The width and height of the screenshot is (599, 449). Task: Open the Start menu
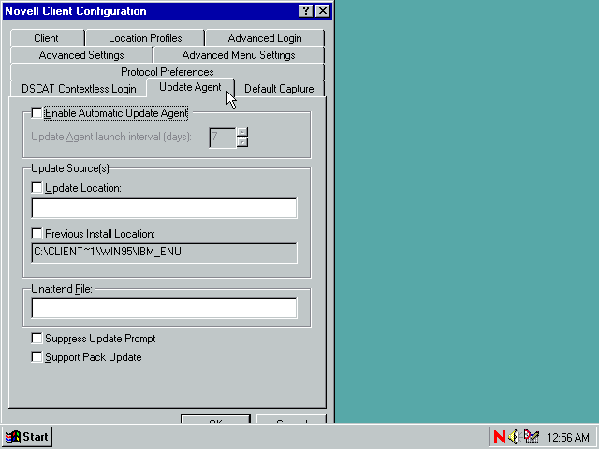click(x=27, y=437)
